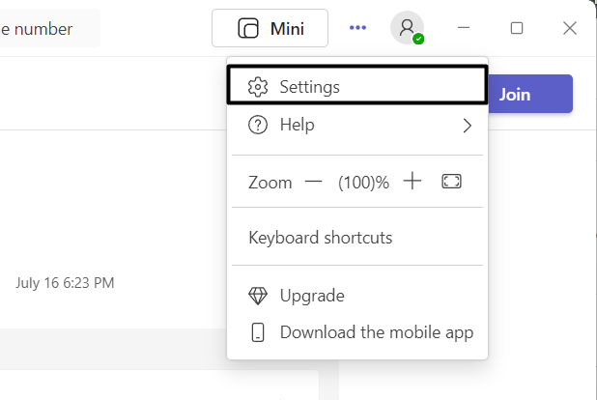Toggle full screen mode icon
Screen dimensions: 597x400
451,182
